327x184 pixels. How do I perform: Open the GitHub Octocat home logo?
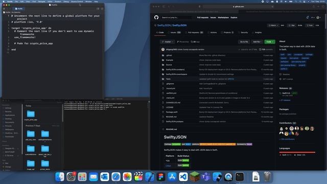pos(156,17)
